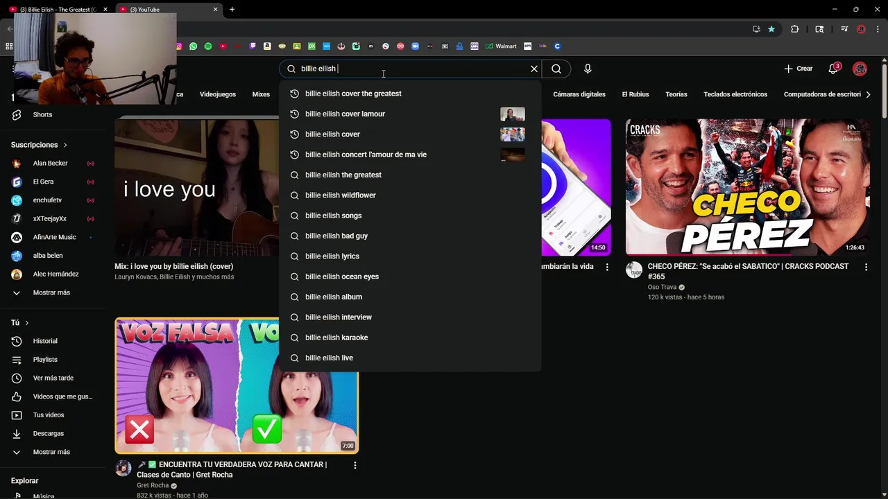Open CHECO PÉREZ video title link
Viewport: 888px width, 499px height.
coord(748,271)
